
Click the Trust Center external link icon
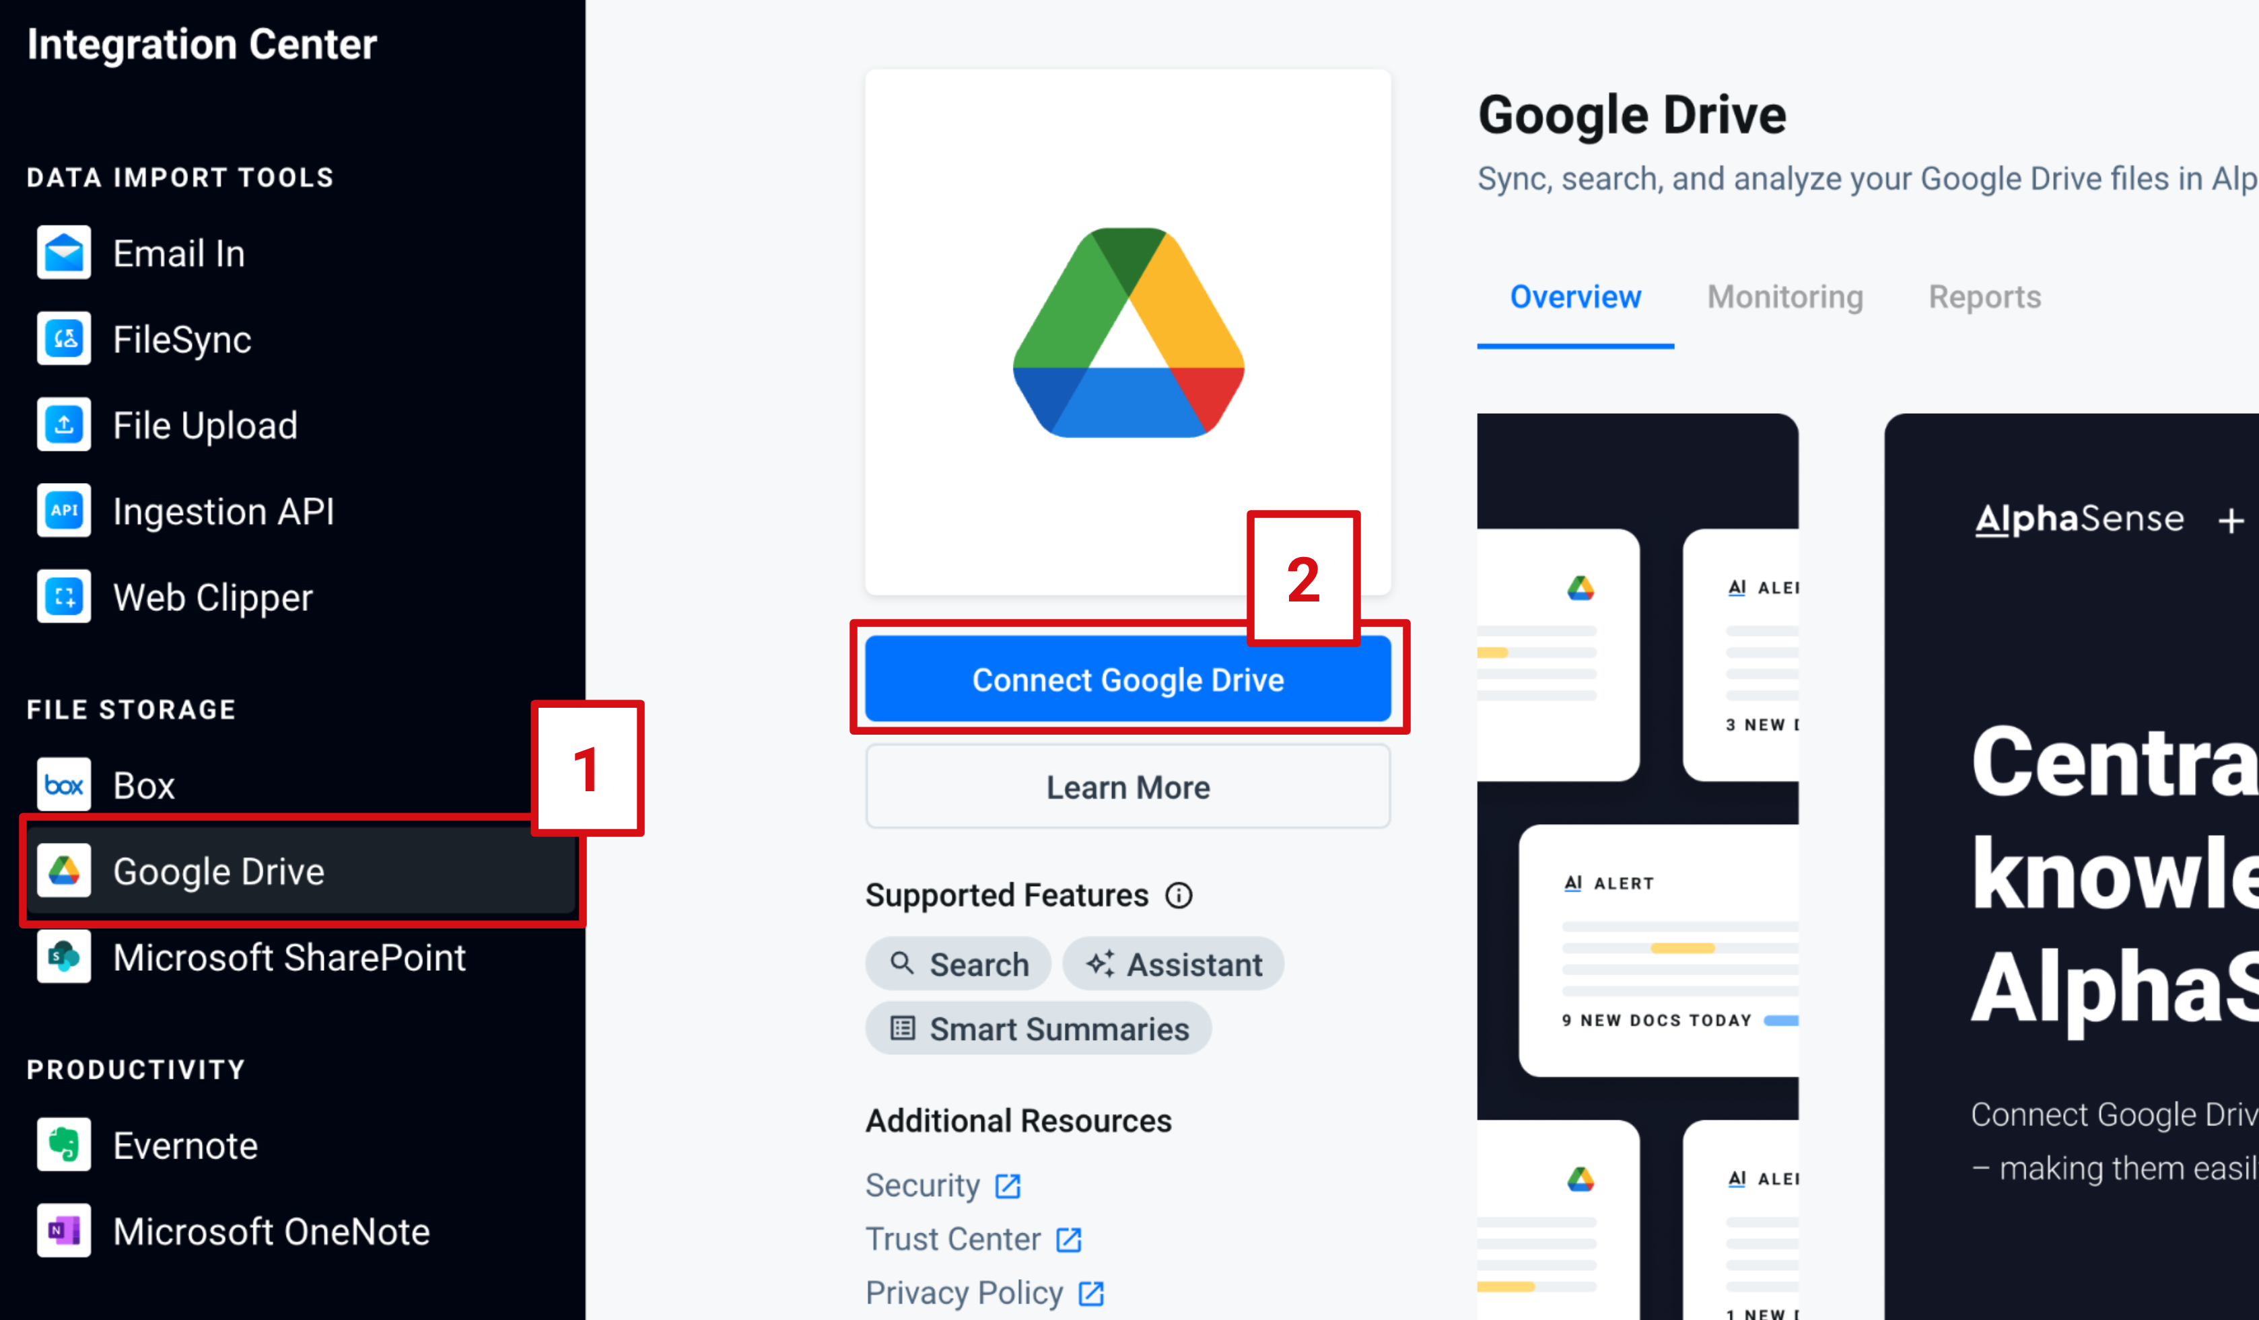click(1068, 1239)
